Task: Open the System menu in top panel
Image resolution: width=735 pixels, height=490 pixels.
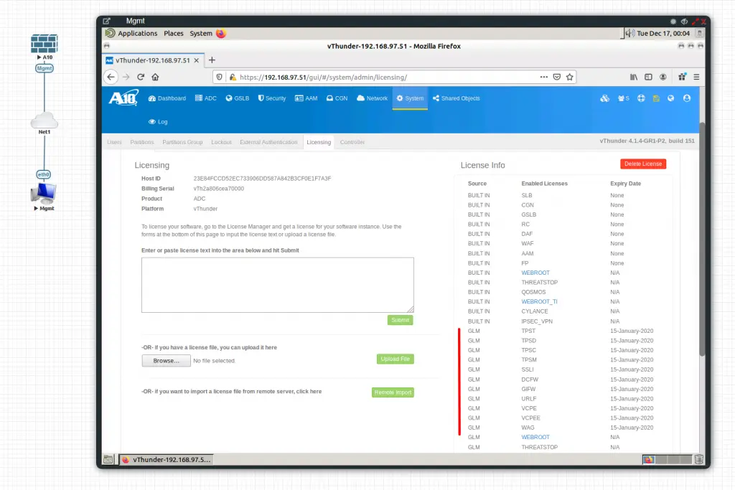Action: coord(201,33)
